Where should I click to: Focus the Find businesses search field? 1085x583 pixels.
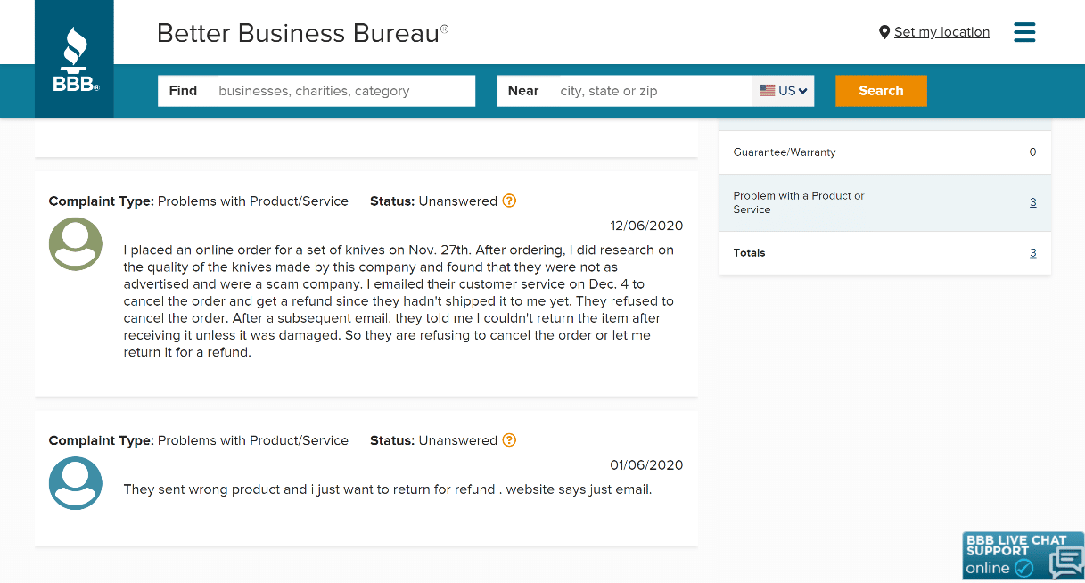click(316, 91)
